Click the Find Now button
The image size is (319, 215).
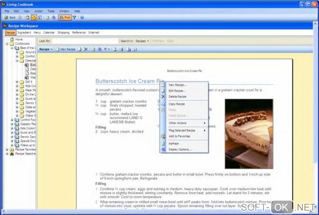point(158,41)
